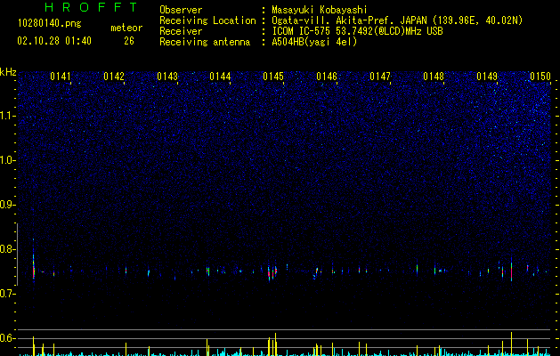560x356 pixels.
Task: Click the observer name Masayuki Kobayashi
Action: [x=320, y=10]
